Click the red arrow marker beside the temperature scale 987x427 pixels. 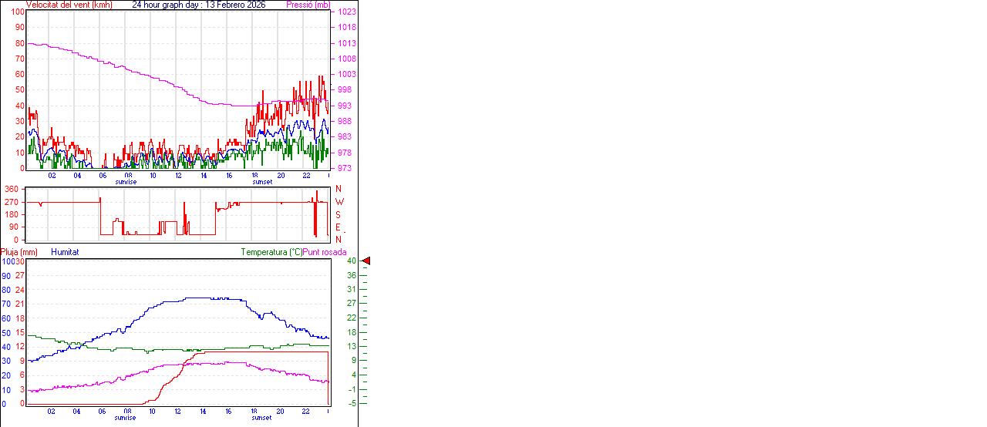click(366, 261)
